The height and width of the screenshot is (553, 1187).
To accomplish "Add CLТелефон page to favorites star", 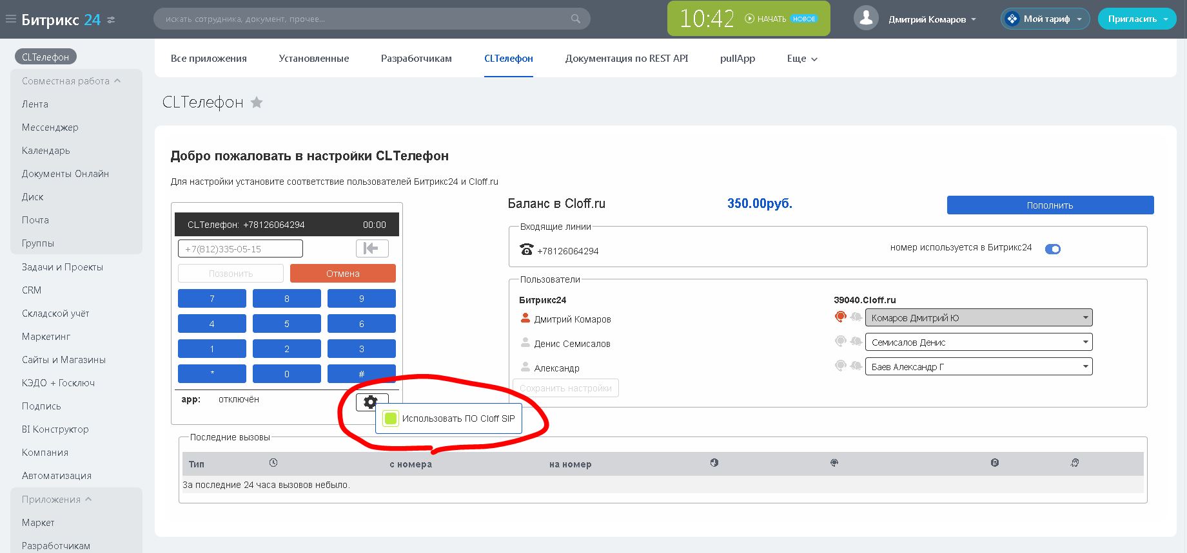I will tap(257, 102).
